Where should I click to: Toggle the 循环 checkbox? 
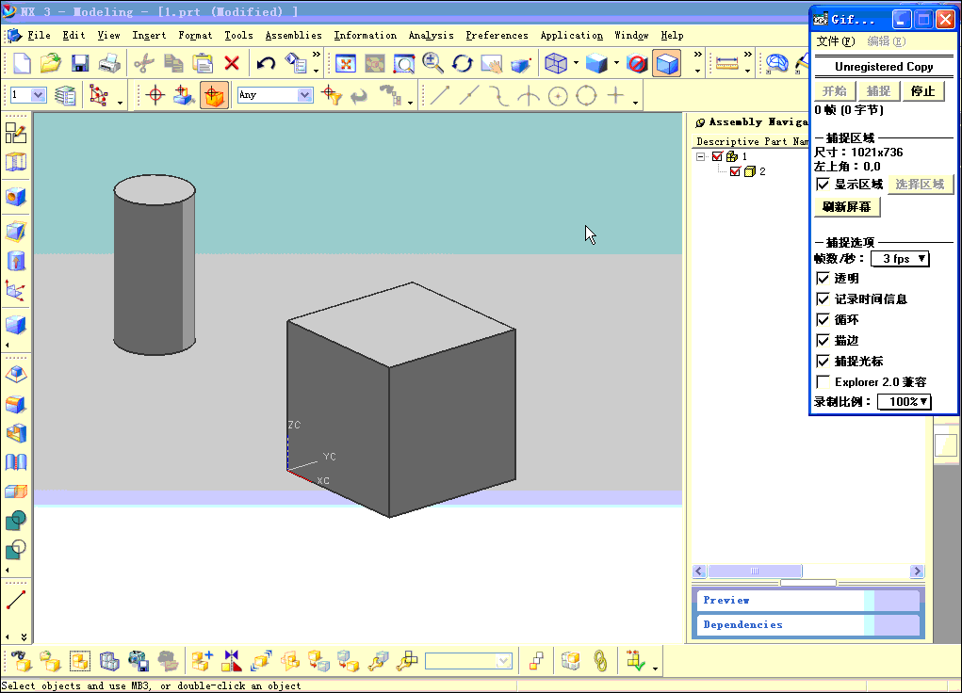tap(823, 319)
